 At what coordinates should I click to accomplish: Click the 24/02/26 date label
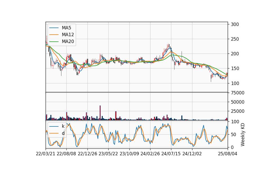[150, 154]
